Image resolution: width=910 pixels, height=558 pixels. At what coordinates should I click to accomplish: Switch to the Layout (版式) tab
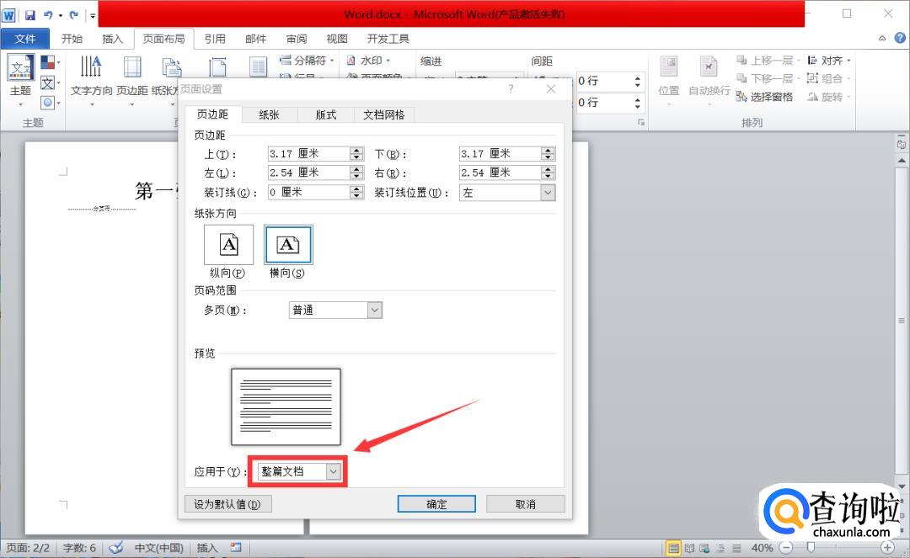[x=325, y=114]
